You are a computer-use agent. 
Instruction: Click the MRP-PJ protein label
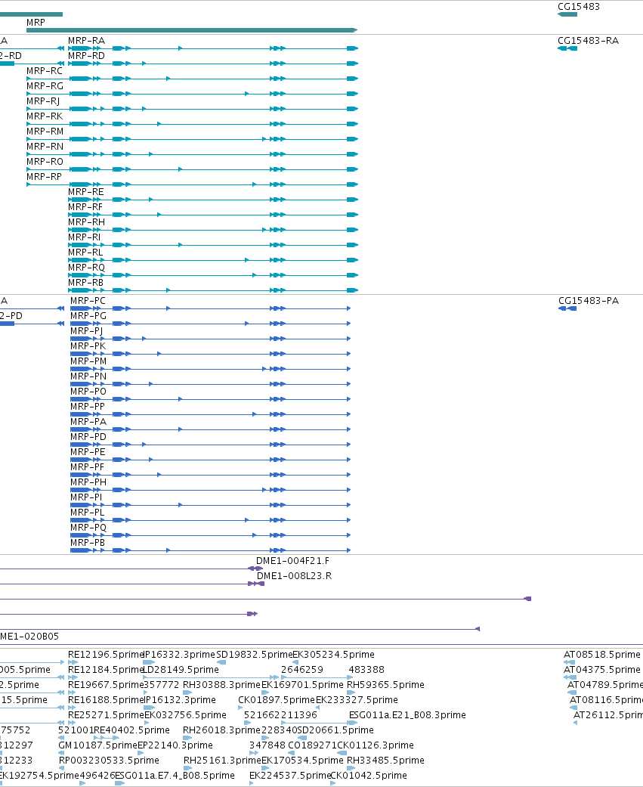coord(86,331)
